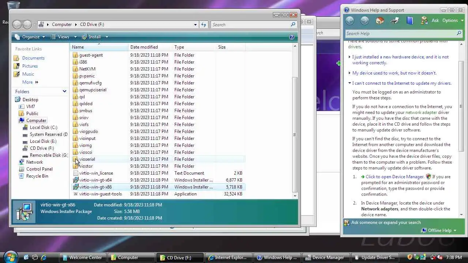Sort by Date modified column header

[x=150, y=47]
